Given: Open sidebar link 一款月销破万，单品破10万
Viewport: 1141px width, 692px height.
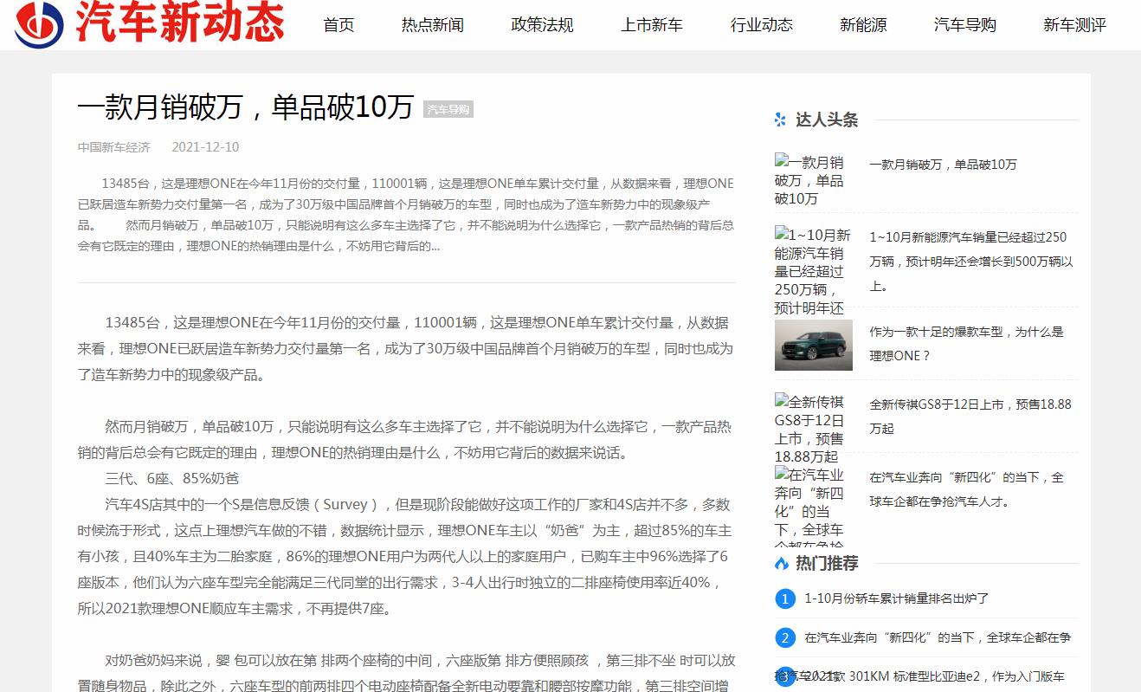Looking at the screenshot, I should tap(943, 165).
